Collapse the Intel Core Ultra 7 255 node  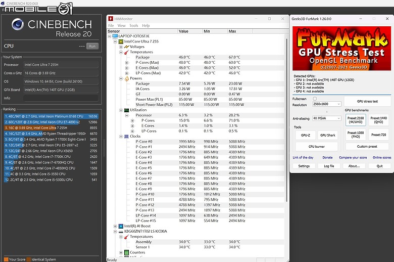click(115, 41)
